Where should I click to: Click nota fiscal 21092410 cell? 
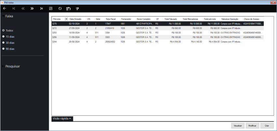(x=109, y=28)
